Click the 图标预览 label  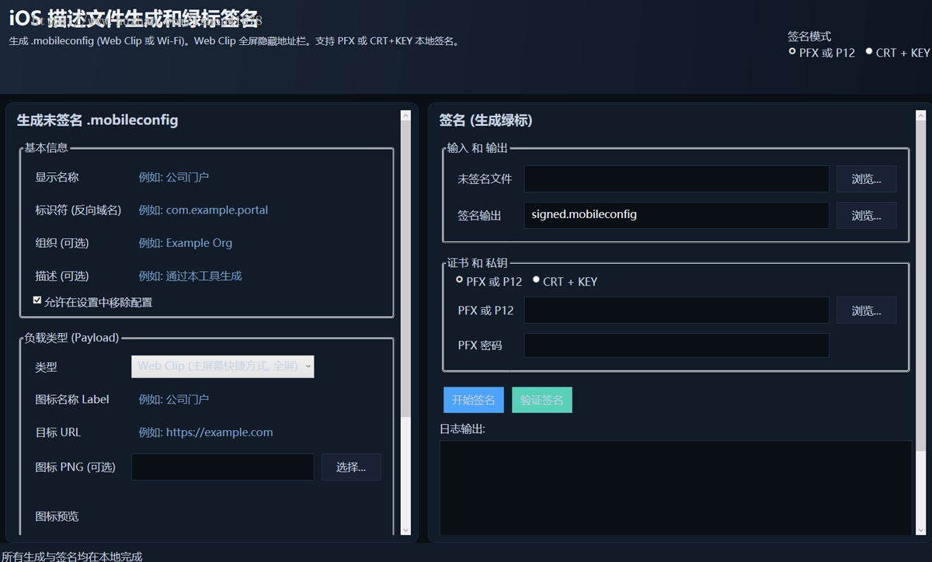(x=57, y=516)
